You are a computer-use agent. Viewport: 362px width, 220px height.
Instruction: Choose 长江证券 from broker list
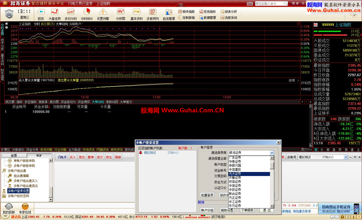coord(249,202)
